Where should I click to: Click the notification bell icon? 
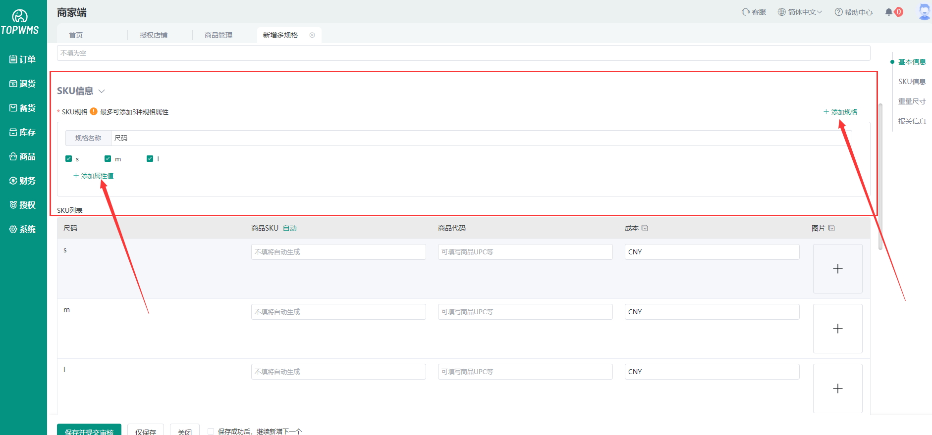[x=889, y=12]
